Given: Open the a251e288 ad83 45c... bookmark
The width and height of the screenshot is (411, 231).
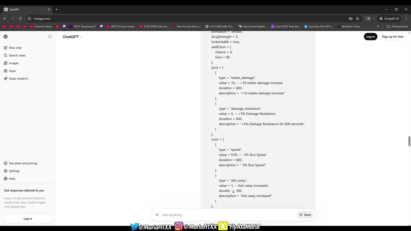Looking at the screenshot, I should 220,27.
